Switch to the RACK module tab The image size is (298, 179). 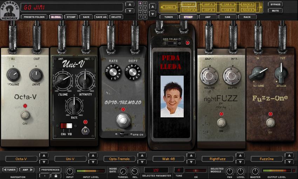[247, 17]
